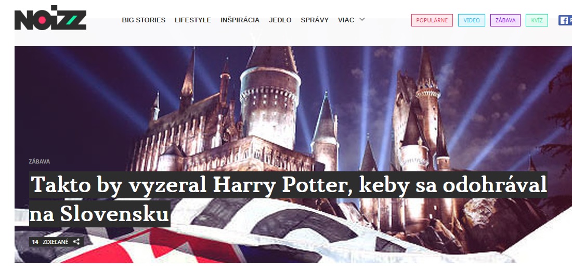The image size is (572, 271).
Task: Open the BIG STORIES section
Action: 144,20
